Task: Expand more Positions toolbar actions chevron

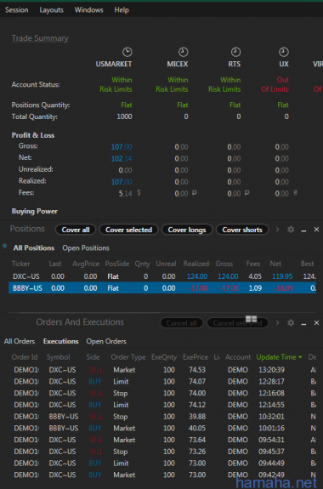Action: click(x=277, y=230)
